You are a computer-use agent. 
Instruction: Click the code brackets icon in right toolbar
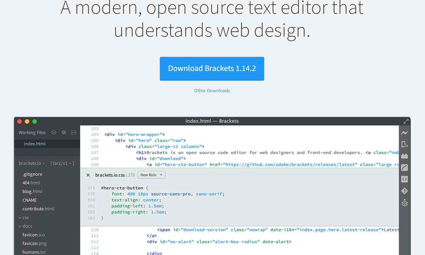[x=404, y=179]
